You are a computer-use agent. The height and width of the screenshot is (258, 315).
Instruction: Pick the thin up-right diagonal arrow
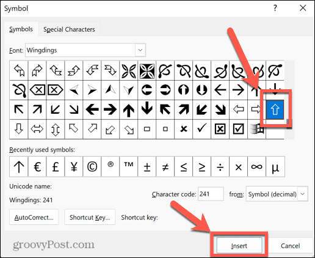(37, 109)
